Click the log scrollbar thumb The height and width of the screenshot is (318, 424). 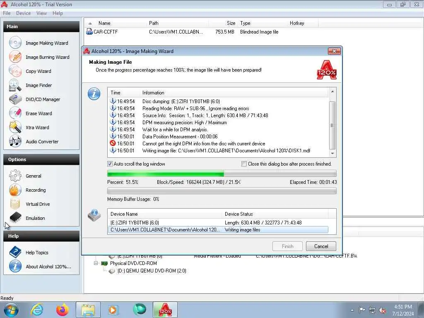coord(332,125)
